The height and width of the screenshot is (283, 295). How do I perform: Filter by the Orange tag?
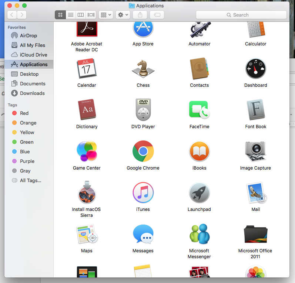pyautogui.click(x=29, y=123)
